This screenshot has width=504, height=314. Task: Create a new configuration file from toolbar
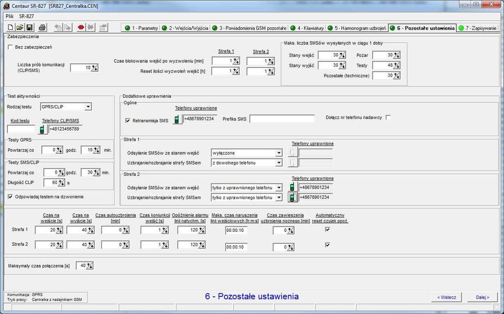click(10, 28)
